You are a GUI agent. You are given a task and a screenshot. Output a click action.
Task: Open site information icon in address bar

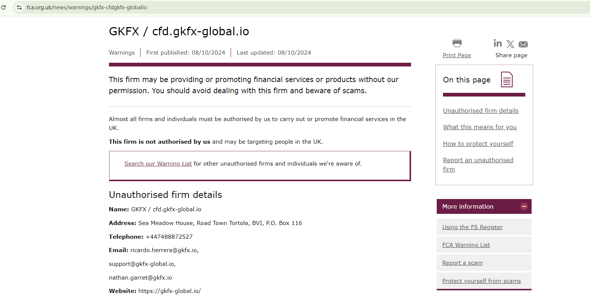coord(19,7)
